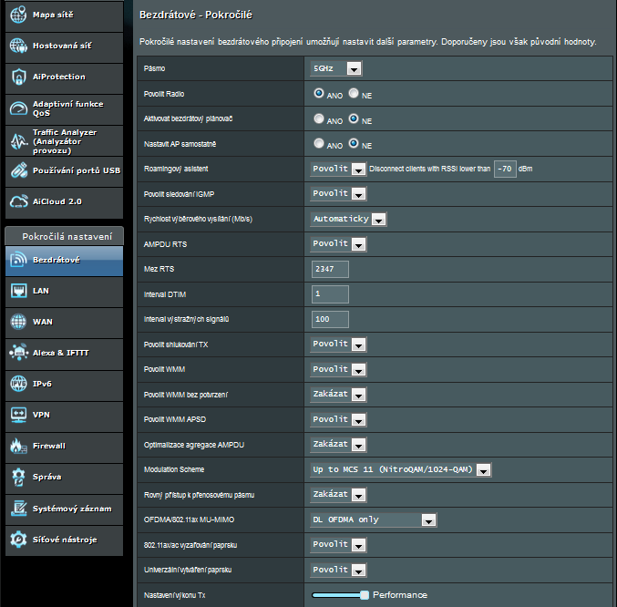Viewport: 617px width, 607px height.
Task: Select ANO for Aktivovat bezdrátový plánovač
Action: click(319, 119)
